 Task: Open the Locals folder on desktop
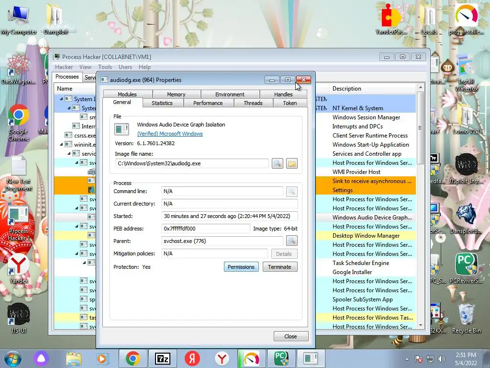click(429, 19)
